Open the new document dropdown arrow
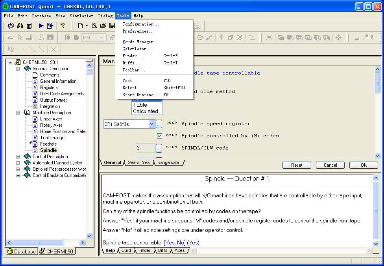Screen dimensions: 384x266 pyautogui.click(x=87, y=26)
